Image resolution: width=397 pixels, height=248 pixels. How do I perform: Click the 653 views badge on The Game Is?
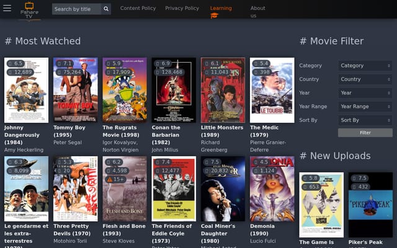(x=311, y=187)
